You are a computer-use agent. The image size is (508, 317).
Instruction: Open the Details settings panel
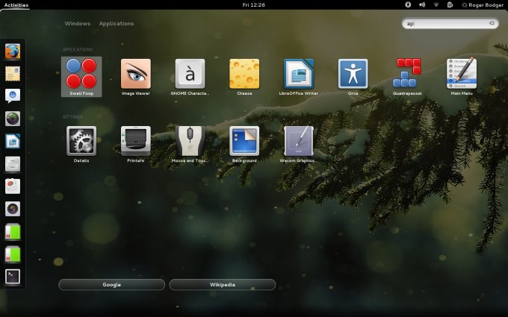(x=81, y=144)
